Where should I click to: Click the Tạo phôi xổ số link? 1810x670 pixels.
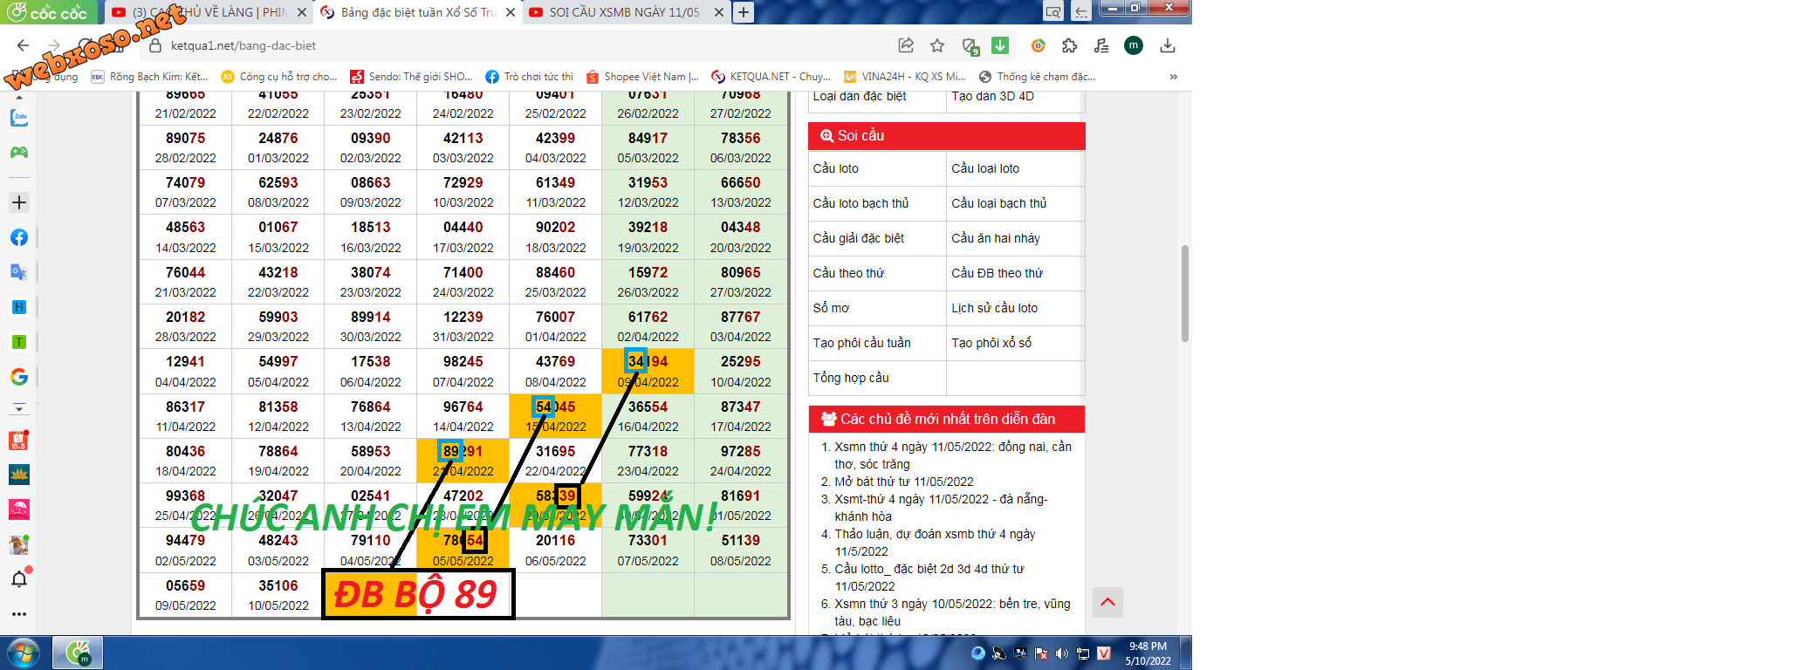[991, 343]
